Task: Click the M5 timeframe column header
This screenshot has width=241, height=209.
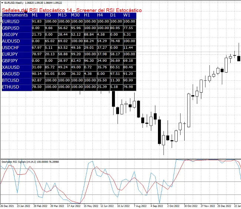Action: pyautogui.click(x=48, y=15)
